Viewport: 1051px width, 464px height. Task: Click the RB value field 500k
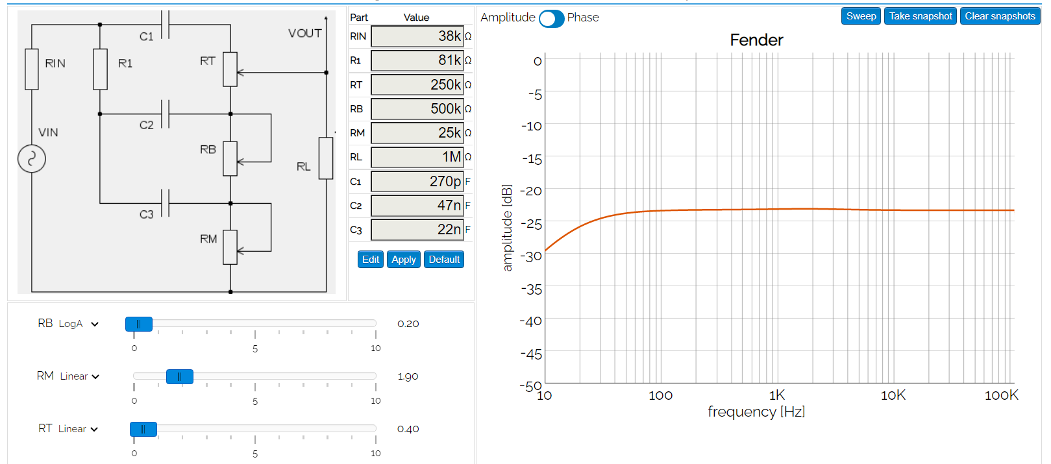click(417, 109)
